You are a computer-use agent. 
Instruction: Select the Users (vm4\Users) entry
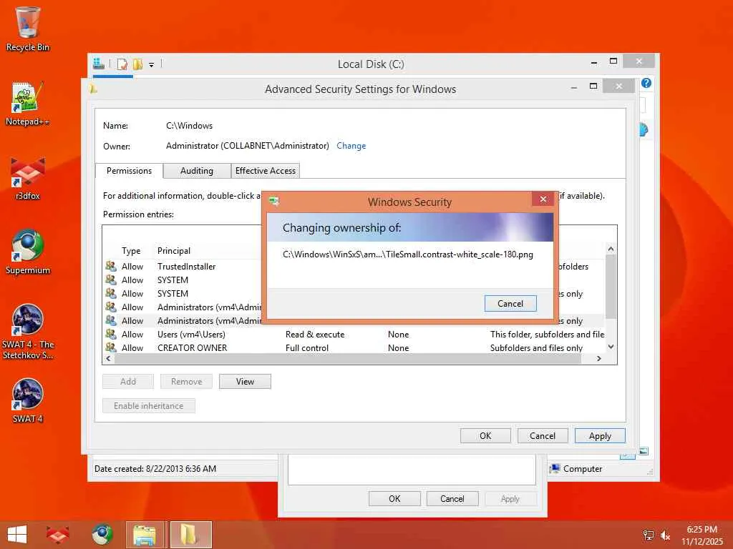pyautogui.click(x=354, y=335)
